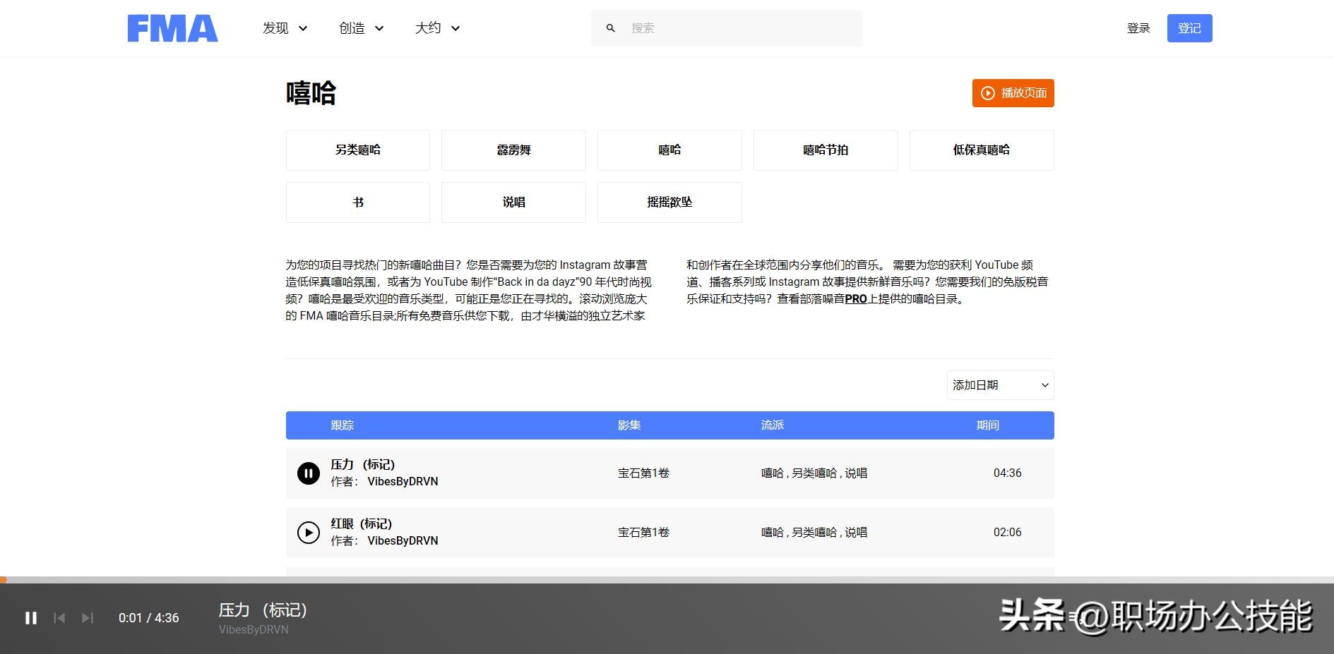Viewport: 1334px width, 654px height.
Task: Click the blue 登记 button
Action: (x=1189, y=28)
